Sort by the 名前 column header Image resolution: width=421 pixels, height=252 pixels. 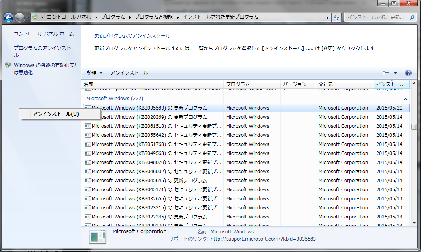[153, 84]
